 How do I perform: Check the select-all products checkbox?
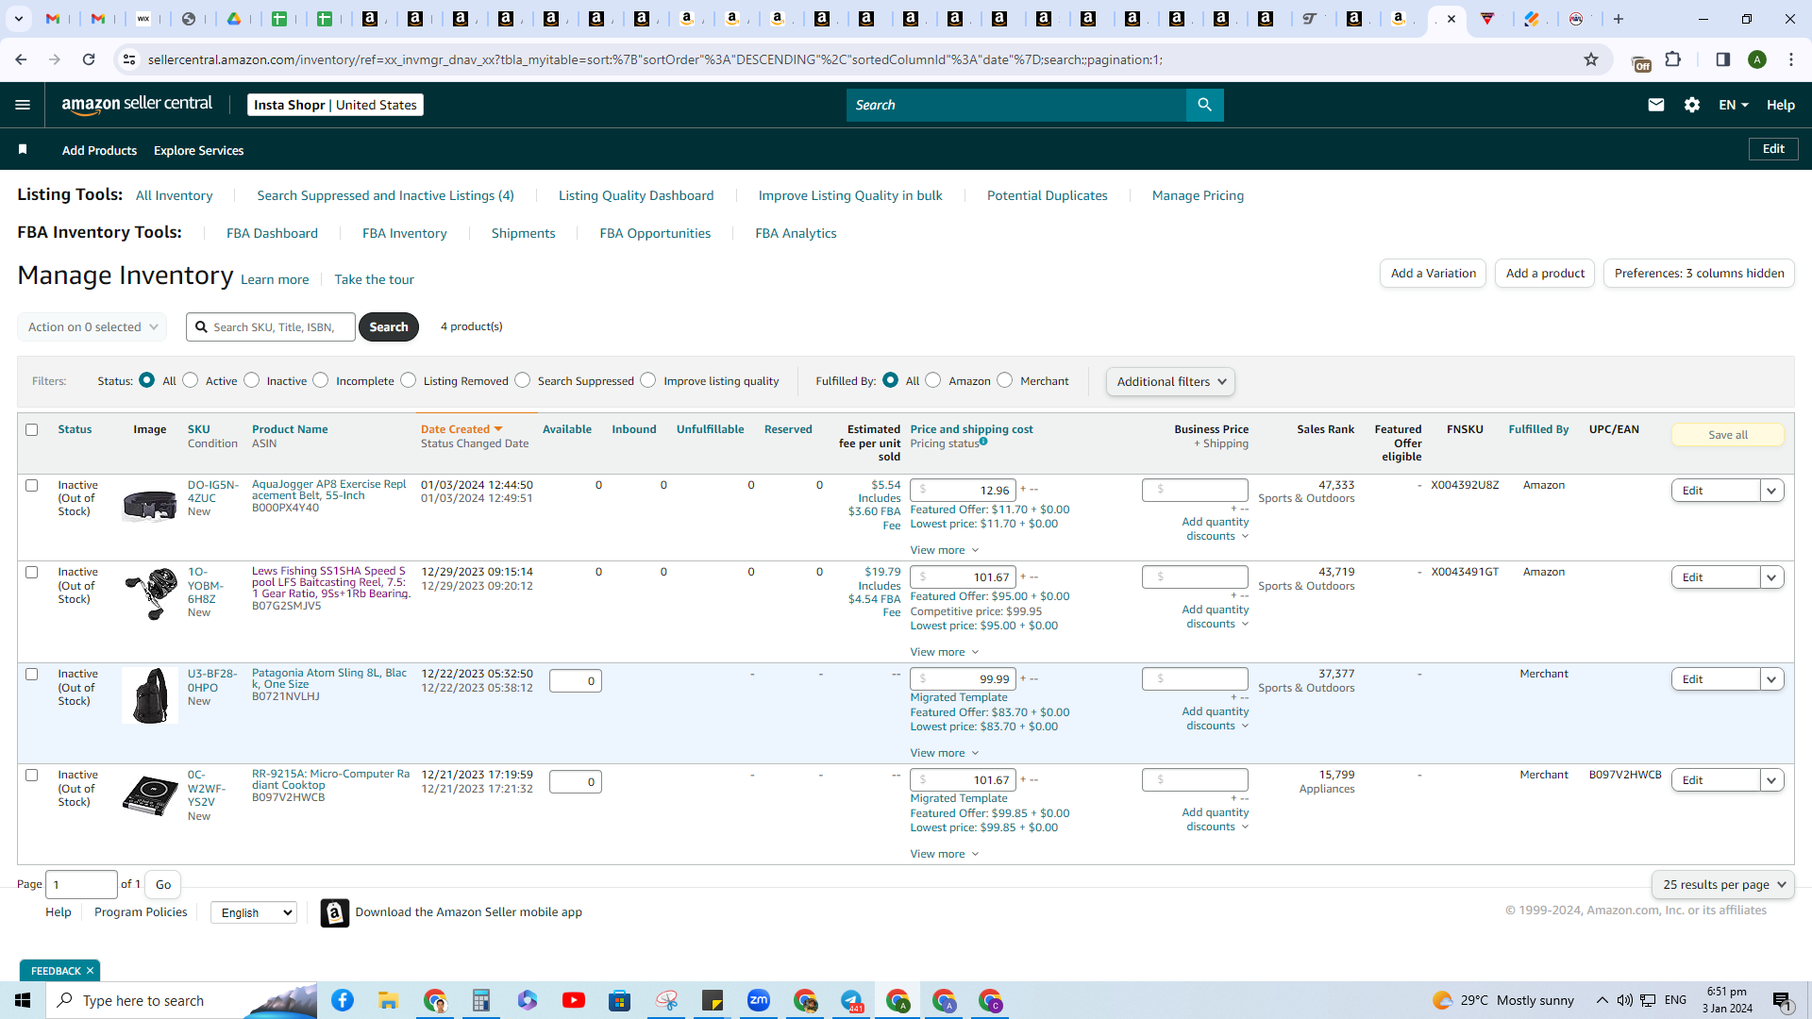coord(31,429)
